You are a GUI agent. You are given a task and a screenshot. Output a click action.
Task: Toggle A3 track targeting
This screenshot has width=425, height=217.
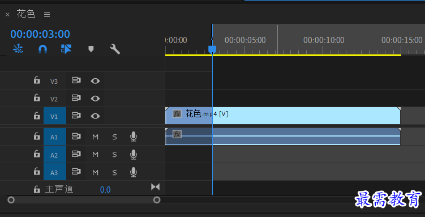coord(55,172)
